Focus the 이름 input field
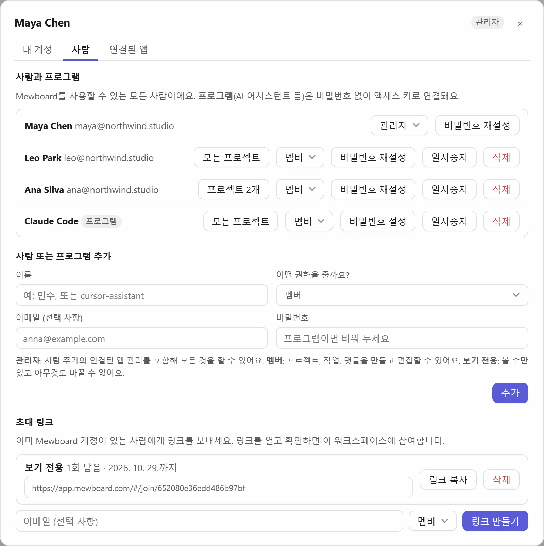The image size is (544, 546). (x=142, y=295)
